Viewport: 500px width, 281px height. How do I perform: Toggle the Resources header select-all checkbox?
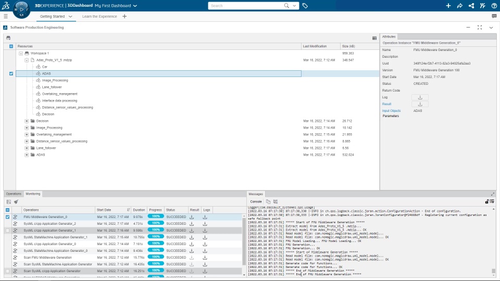pyautogui.click(x=11, y=46)
